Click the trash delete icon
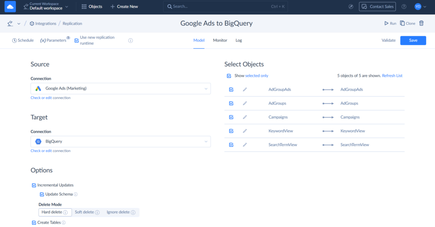435x227 pixels. pyautogui.click(x=421, y=23)
